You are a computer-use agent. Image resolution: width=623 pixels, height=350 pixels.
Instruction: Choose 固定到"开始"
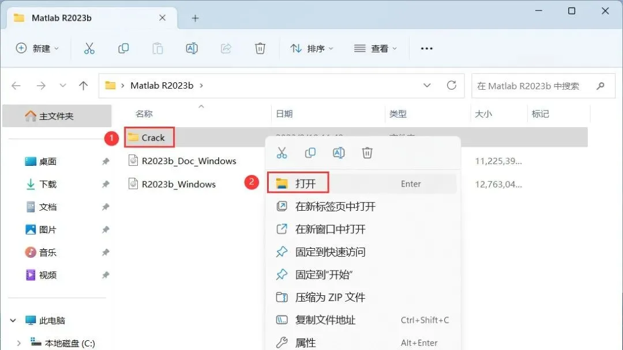coord(362,275)
